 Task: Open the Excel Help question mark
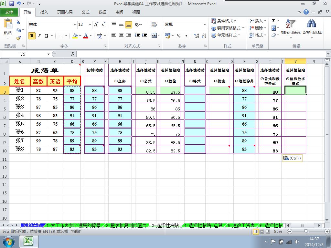tap(306, 12)
